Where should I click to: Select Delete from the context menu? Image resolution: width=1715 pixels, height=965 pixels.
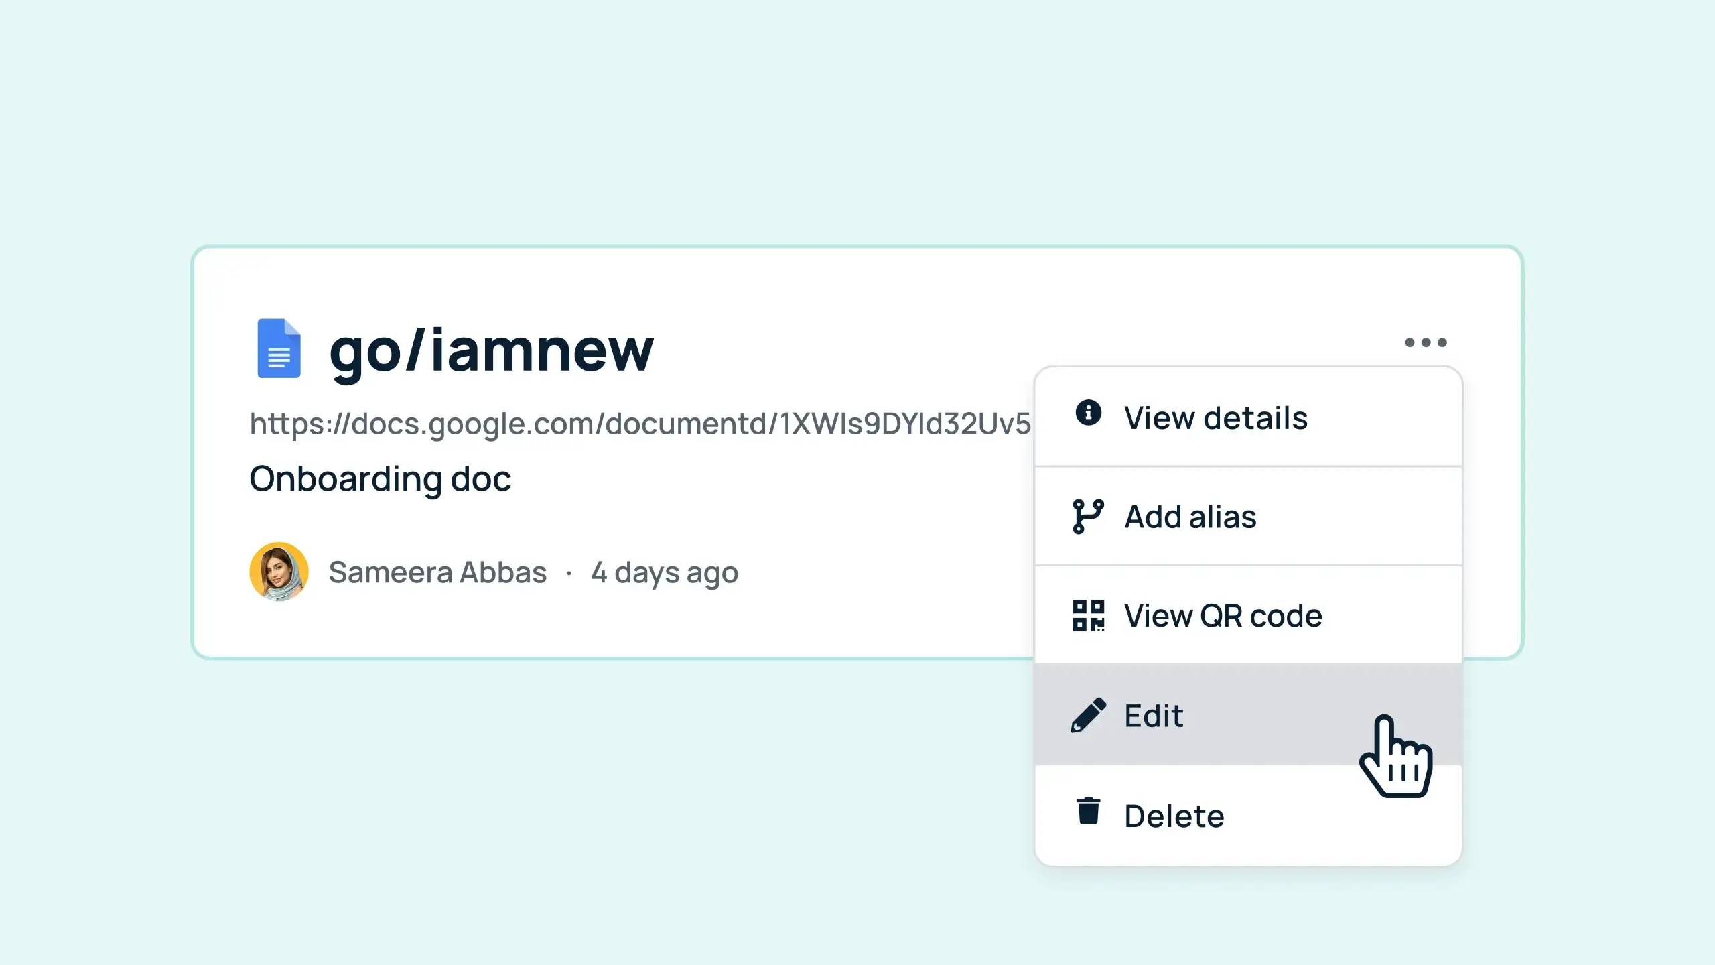coord(1173,814)
